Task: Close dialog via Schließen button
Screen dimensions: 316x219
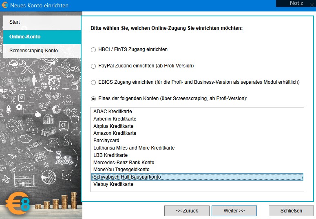Action: [291, 211]
